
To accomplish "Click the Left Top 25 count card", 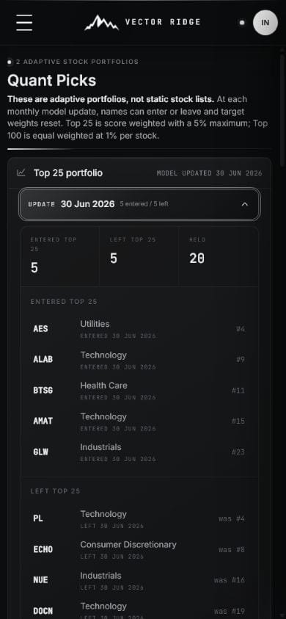I will click(139, 256).
